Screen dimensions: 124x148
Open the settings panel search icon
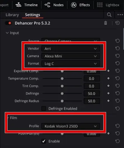(109, 15)
